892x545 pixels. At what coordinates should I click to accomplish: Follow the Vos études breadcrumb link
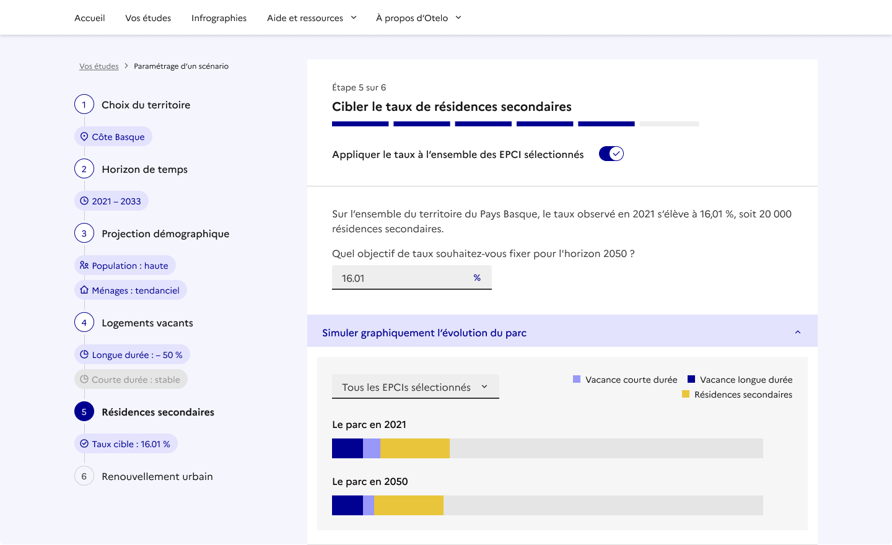[x=99, y=66]
